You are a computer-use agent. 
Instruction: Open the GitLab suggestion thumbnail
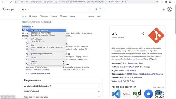point(127,94)
